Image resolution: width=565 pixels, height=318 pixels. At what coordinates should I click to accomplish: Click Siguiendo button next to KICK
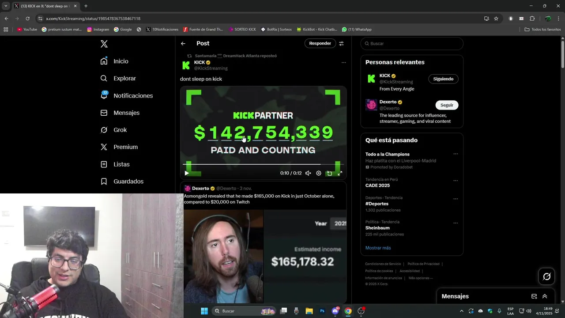pyautogui.click(x=443, y=79)
